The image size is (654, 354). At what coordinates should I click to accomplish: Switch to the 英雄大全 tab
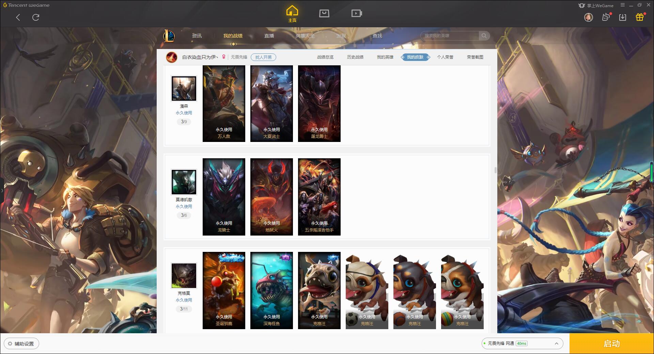click(305, 36)
